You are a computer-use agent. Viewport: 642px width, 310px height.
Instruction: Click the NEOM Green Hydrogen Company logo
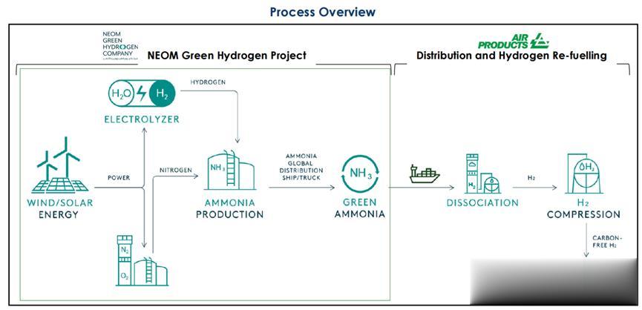(119, 45)
